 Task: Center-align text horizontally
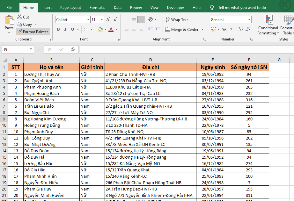tap(134, 30)
